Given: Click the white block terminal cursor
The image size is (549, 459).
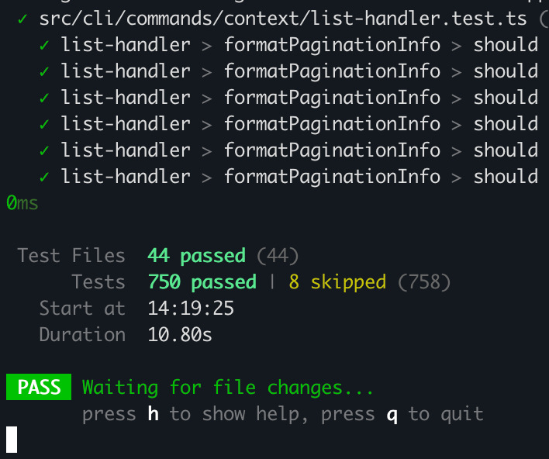Looking at the screenshot, I should [x=11, y=440].
